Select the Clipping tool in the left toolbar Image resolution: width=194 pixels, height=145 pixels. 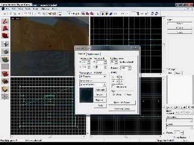[x=5, y=89]
